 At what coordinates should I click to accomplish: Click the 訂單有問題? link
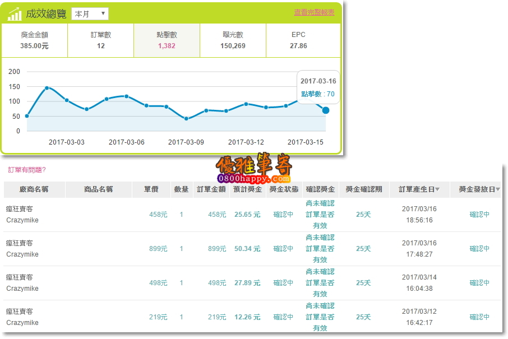[x=27, y=170]
